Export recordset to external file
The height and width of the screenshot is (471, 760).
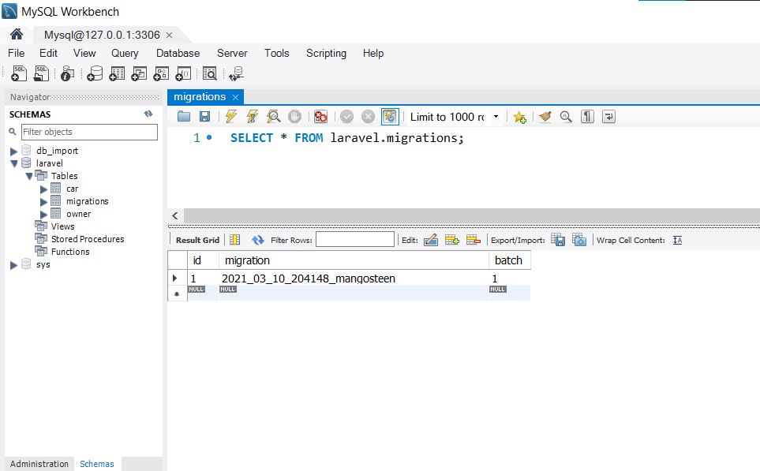point(558,240)
